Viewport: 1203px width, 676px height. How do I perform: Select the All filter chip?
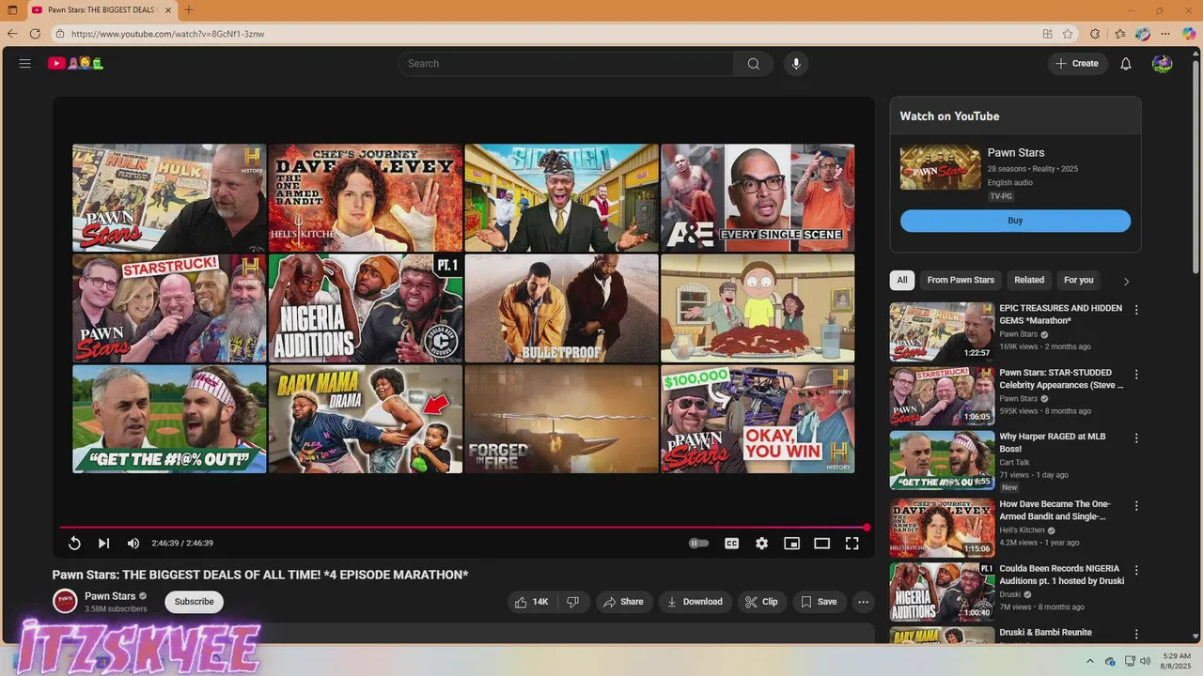(902, 280)
